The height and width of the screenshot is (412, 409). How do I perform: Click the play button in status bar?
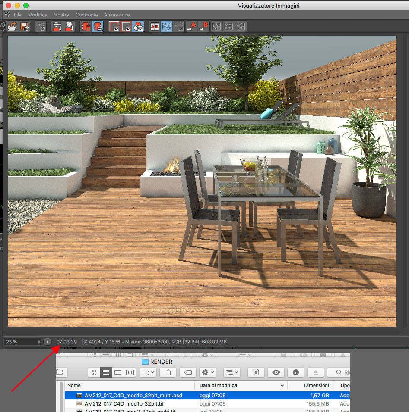48,342
